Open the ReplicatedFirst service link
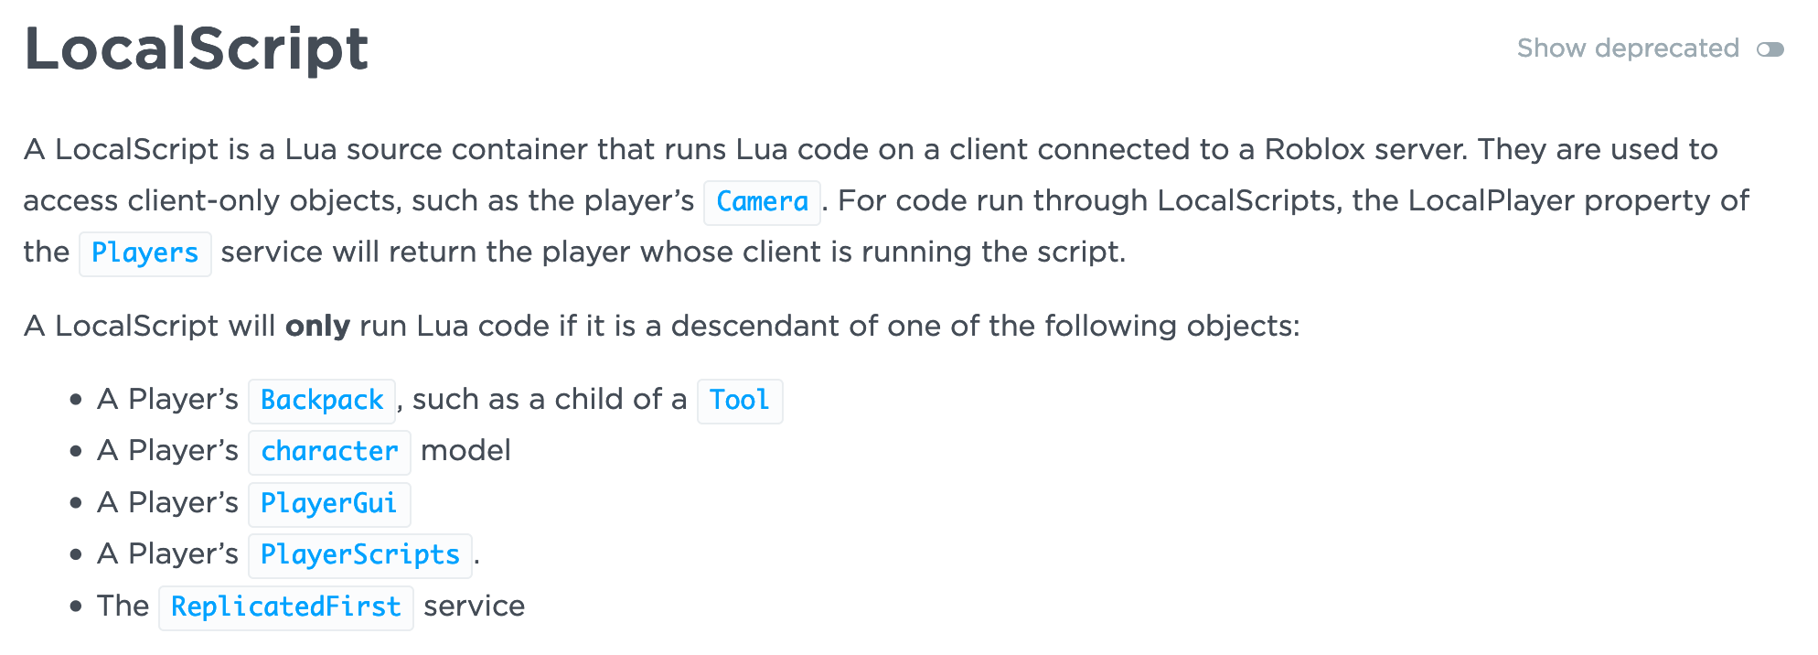1818x655 pixels. coord(285,607)
